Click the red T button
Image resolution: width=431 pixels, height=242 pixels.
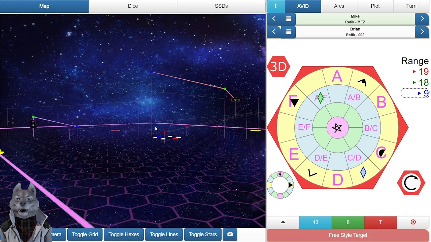pos(380,222)
